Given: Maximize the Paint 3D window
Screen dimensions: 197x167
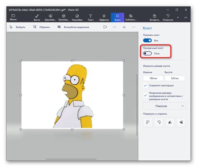Looking at the screenshot, I should coord(177,10).
